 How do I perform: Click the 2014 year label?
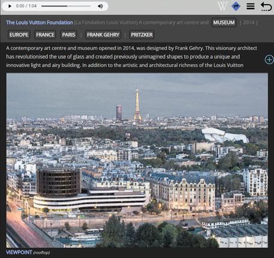pos(249,22)
